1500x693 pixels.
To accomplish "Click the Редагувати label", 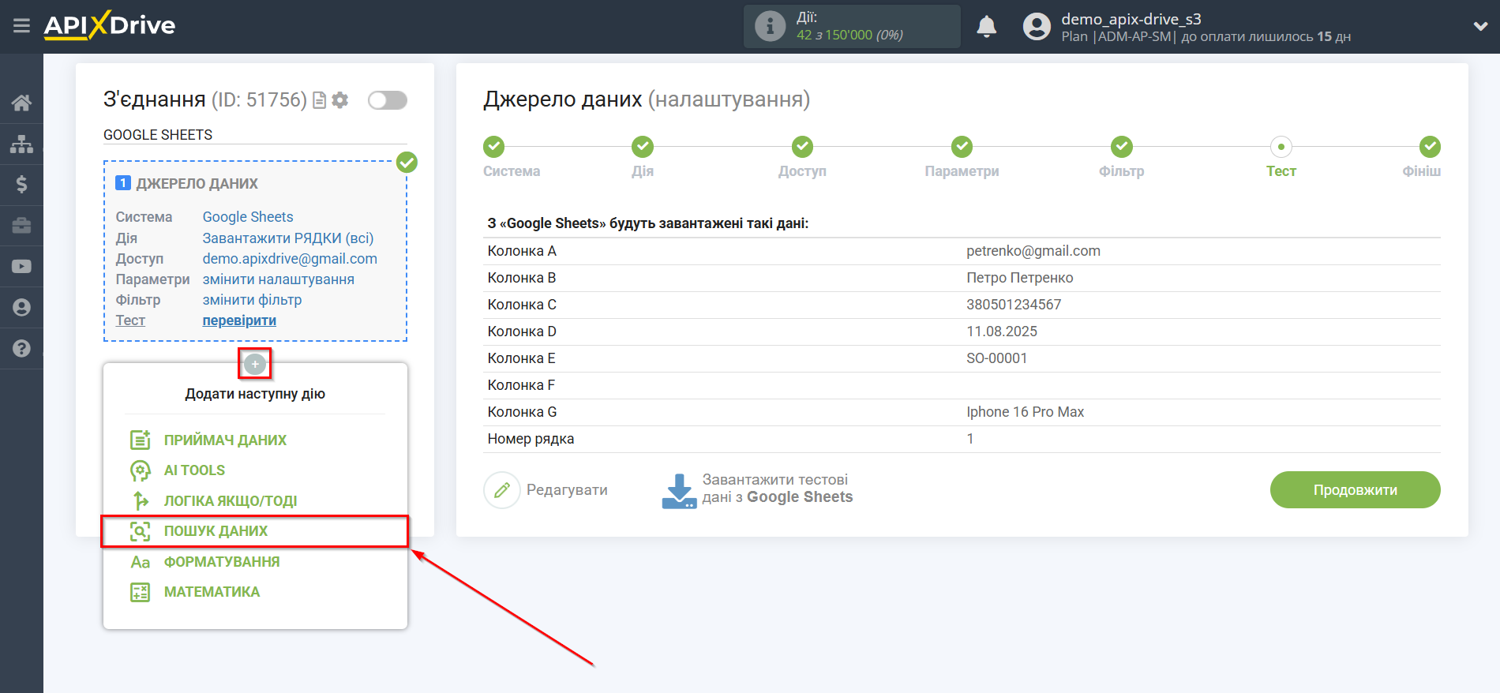I will pos(567,490).
